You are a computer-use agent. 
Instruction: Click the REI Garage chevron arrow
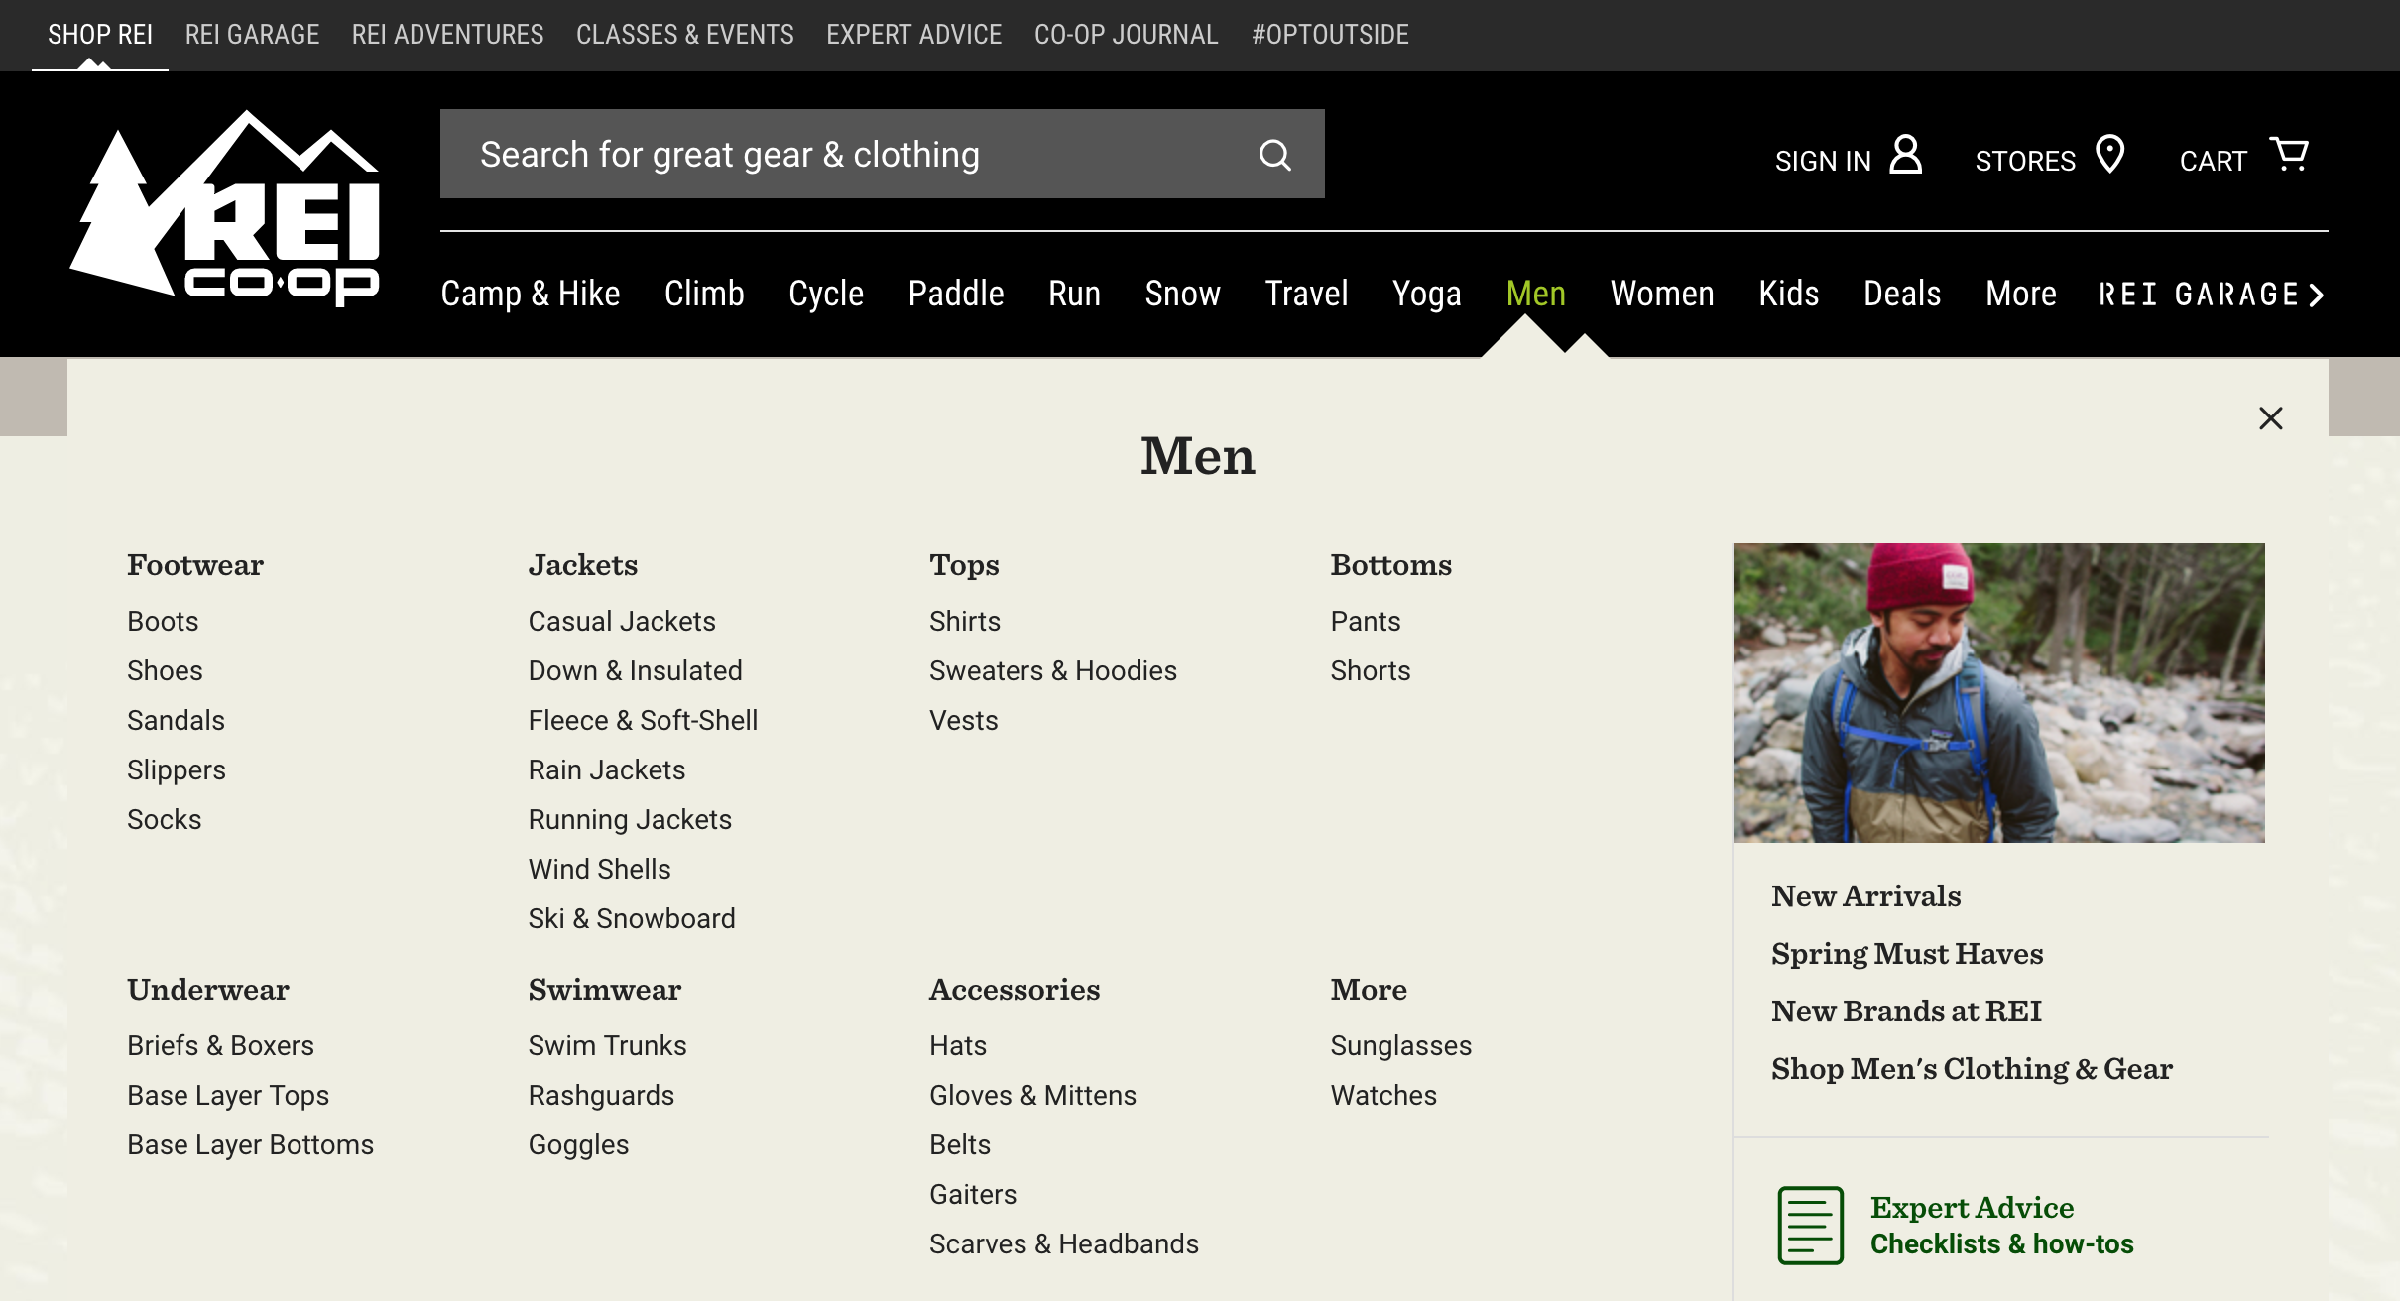click(x=2317, y=296)
